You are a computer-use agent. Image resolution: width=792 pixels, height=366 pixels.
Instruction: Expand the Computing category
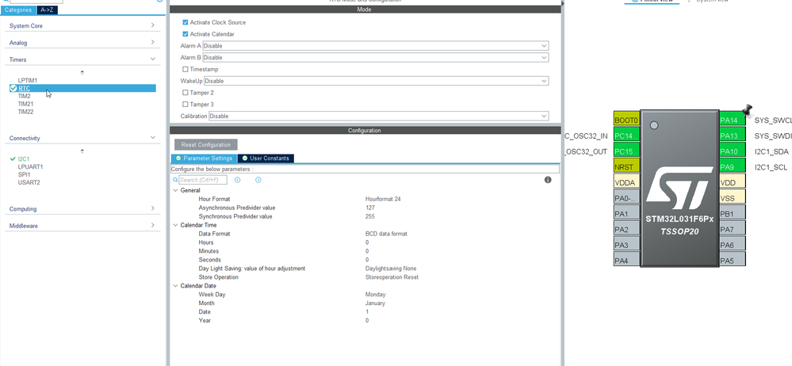tap(82, 209)
